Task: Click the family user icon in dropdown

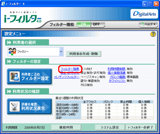Action: pos(12,52)
